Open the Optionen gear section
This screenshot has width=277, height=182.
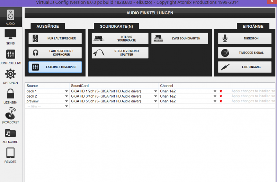pyautogui.click(x=10, y=76)
